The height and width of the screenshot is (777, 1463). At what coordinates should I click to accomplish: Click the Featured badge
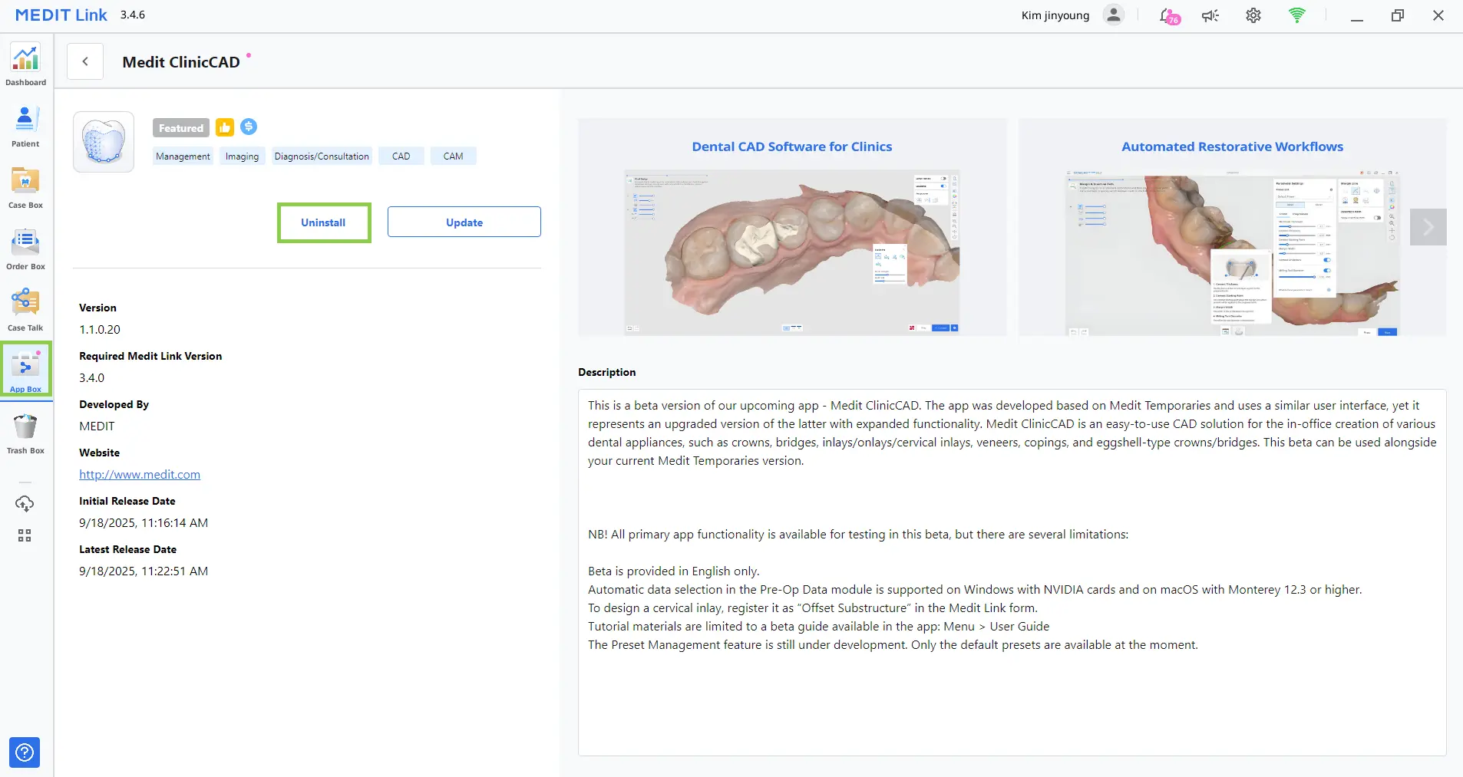[181, 128]
